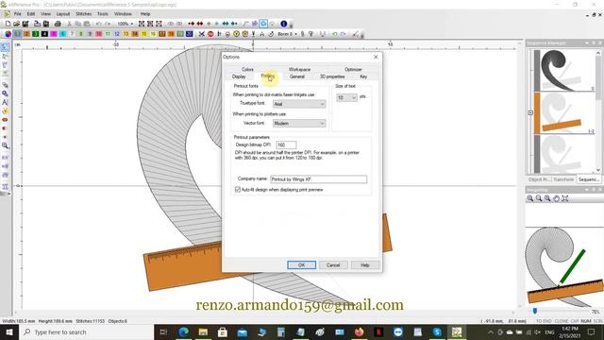The image size is (604, 340).
Task: Open Microsoft Edge from taskbar
Action: 183,331
